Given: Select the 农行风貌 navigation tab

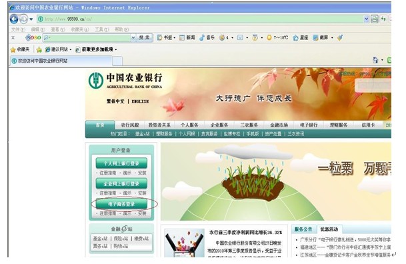Looking at the screenshot, I should (130, 125).
